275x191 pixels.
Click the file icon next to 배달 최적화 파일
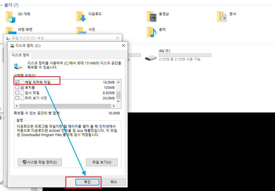[x=22, y=82]
